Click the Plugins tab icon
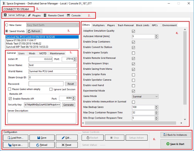The height and width of the screenshot is (151, 194). coord(29,15)
